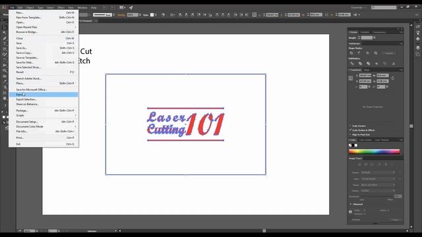Open the Layers panel from right dock

tap(417, 47)
